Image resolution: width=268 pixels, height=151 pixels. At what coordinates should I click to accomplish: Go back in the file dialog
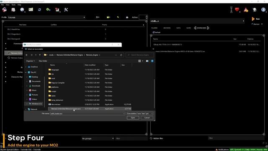click(27, 55)
